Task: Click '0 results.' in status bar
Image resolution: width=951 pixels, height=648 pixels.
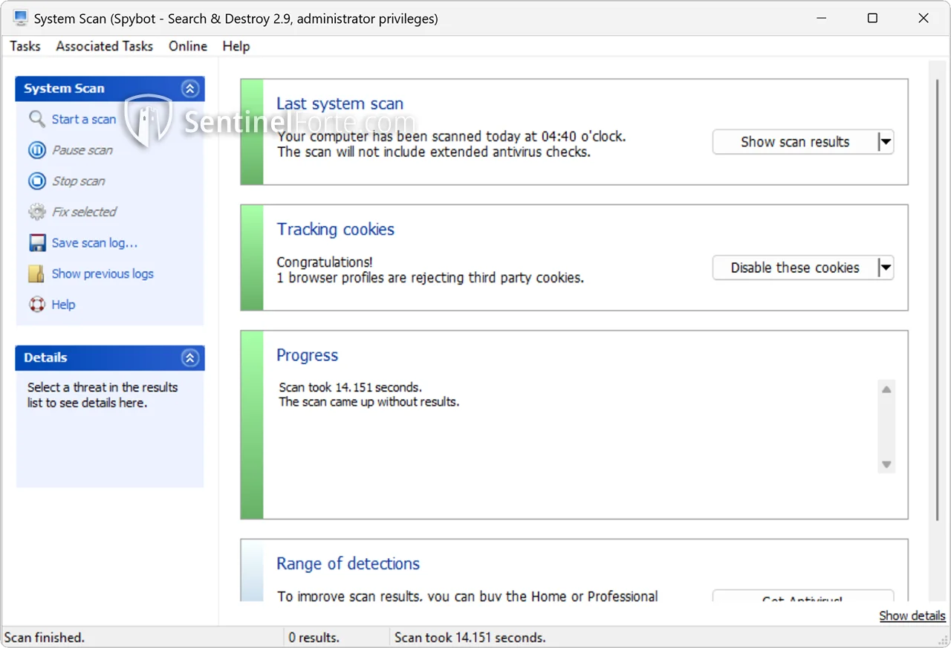Action: 314,638
